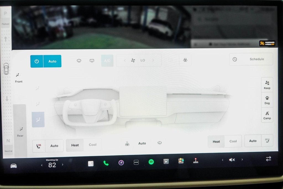Screen dimensions: 283x189
Task: Launch Spotify from the bottom bar
Action: pyautogui.click(x=151, y=162)
